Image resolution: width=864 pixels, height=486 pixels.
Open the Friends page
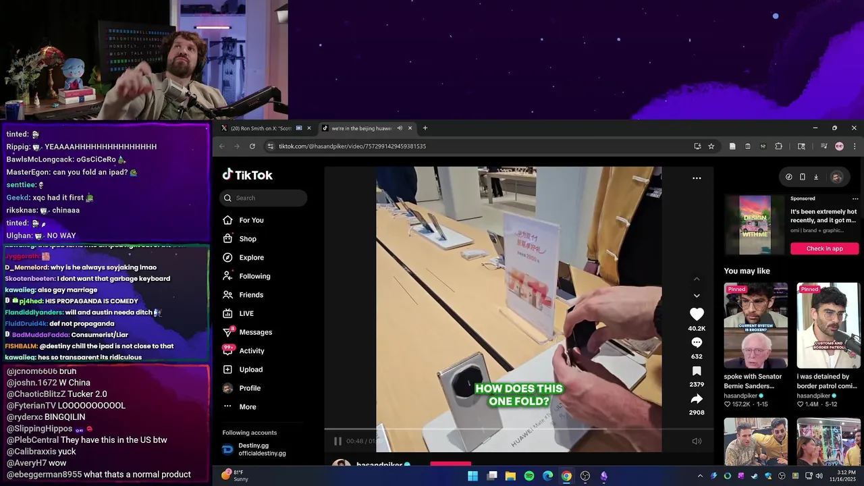(243, 295)
